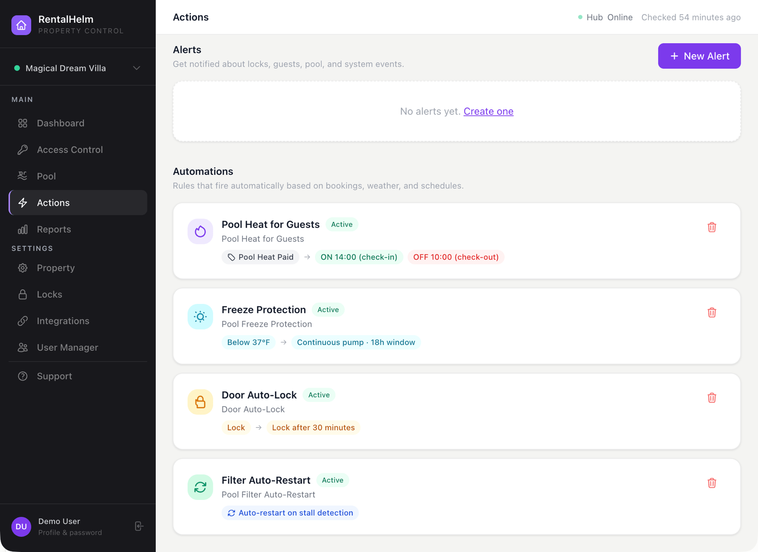Click the logout icon next to Demo User
This screenshot has height=552, width=758.
tap(138, 526)
